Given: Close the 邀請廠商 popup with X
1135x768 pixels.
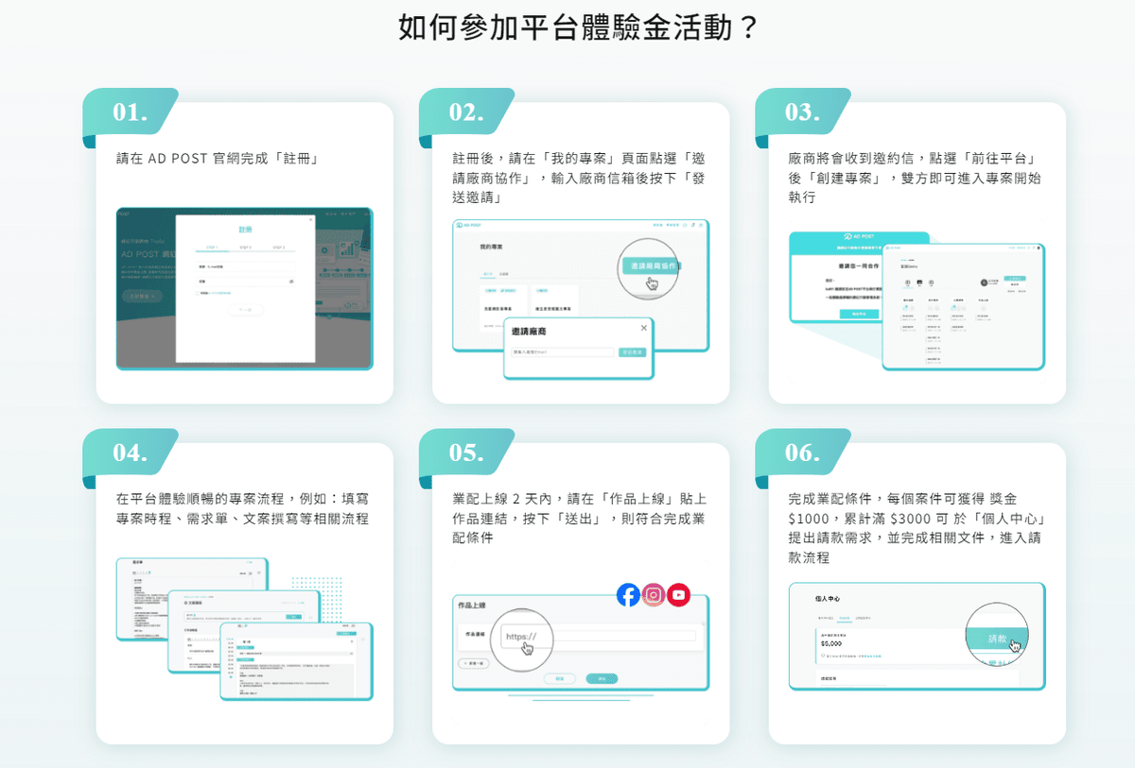Looking at the screenshot, I should coord(644,328).
